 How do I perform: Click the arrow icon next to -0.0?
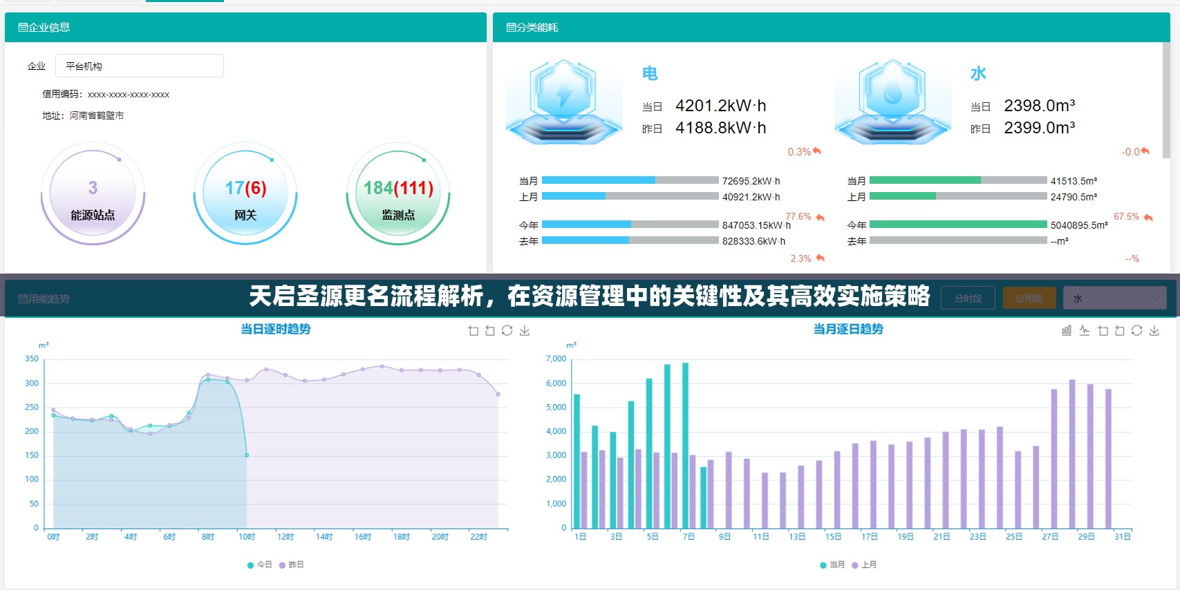(x=1145, y=151)
